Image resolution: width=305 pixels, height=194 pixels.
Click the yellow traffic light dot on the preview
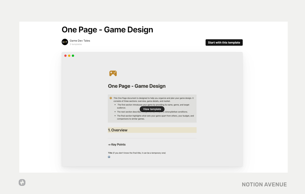69,55
